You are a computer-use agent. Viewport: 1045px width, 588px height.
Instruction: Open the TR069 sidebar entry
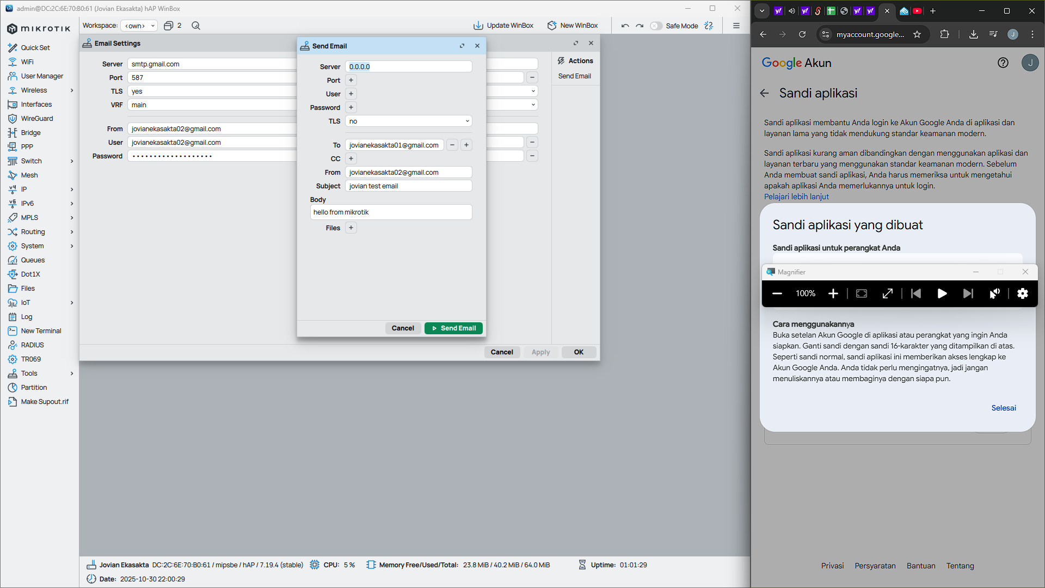click(x=31, y=359)
